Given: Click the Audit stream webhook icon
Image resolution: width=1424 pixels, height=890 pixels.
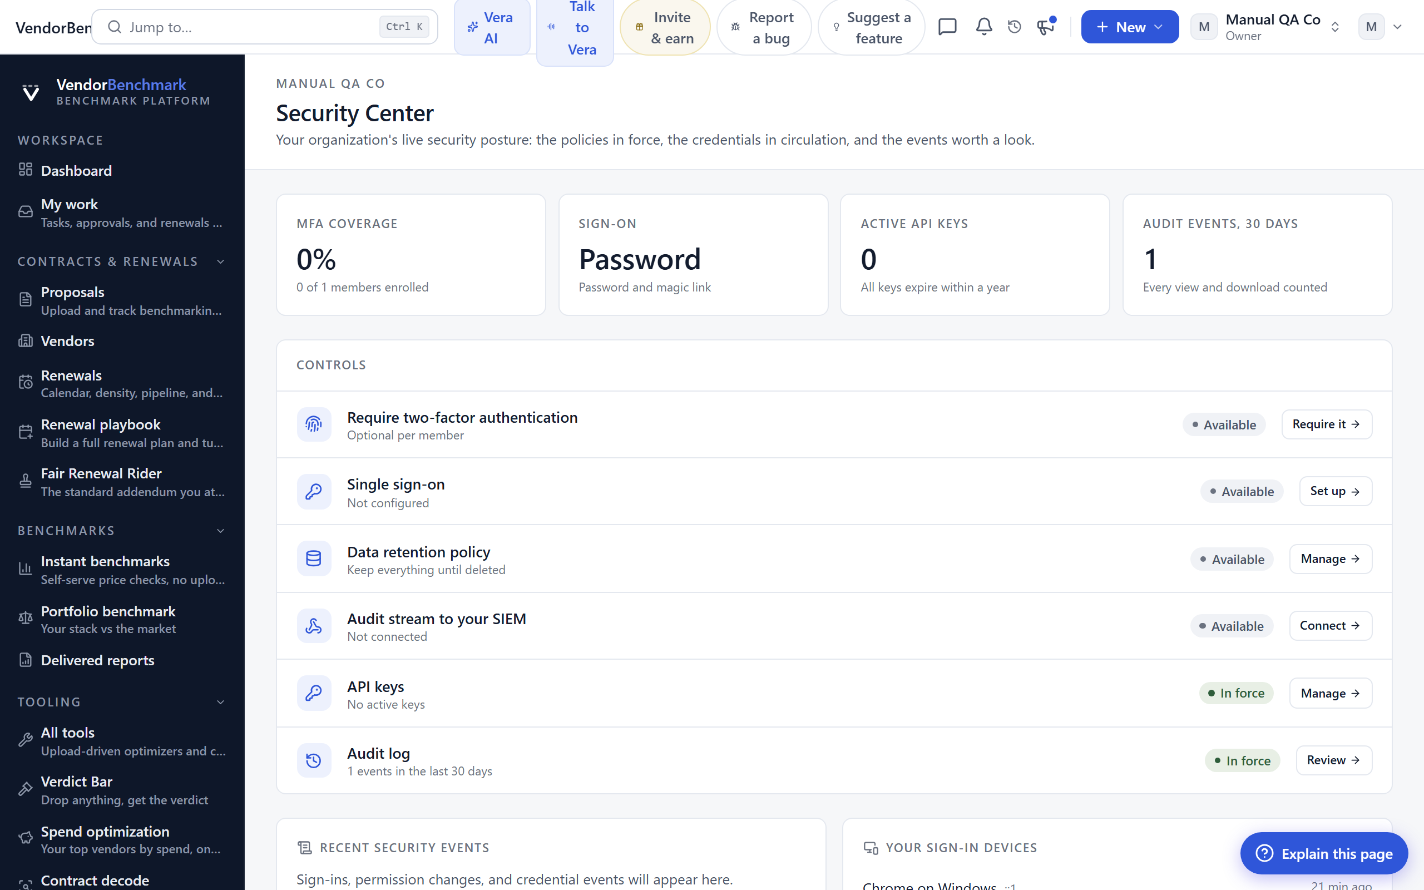Looking at the screenshot, I should pyautogui.click(x=314, y=626).
